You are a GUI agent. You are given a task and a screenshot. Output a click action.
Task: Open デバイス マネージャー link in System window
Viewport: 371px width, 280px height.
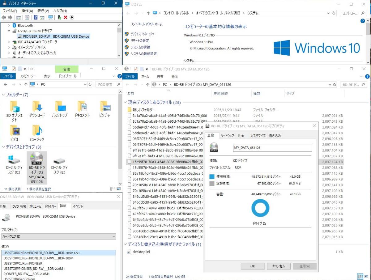(x=143, y=34)
